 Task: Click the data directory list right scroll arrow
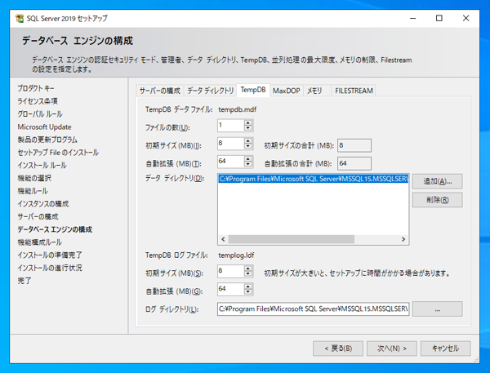tap(403, 239)
